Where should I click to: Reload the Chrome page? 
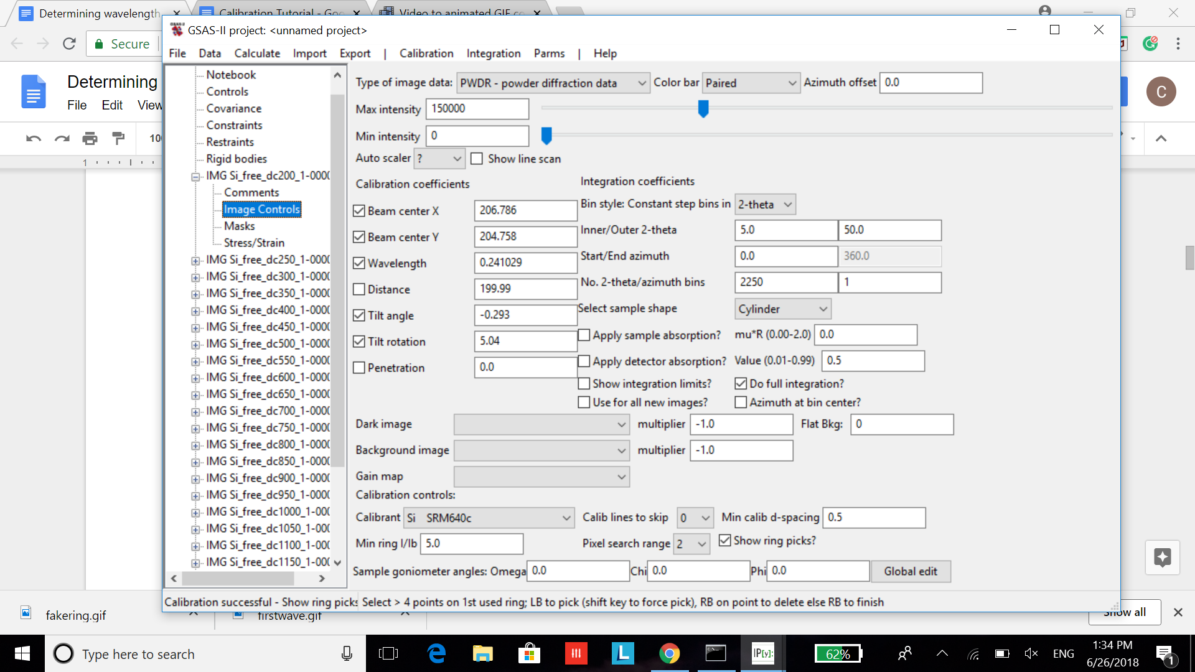[69, 44]
